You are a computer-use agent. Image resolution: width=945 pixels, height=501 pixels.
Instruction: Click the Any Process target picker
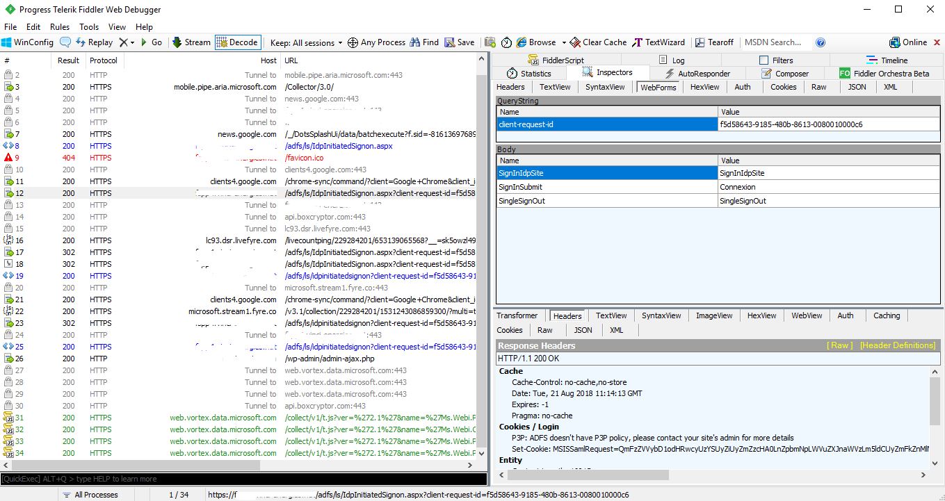pos(376,42)
